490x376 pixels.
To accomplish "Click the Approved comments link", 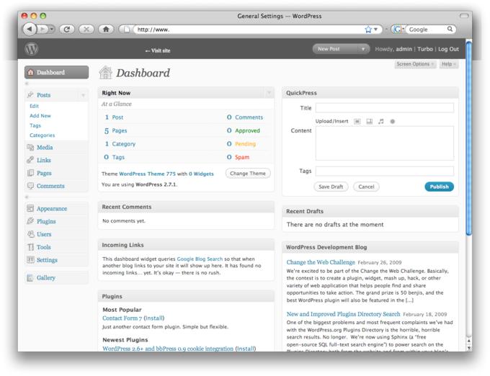I will [x=247, y=130].
